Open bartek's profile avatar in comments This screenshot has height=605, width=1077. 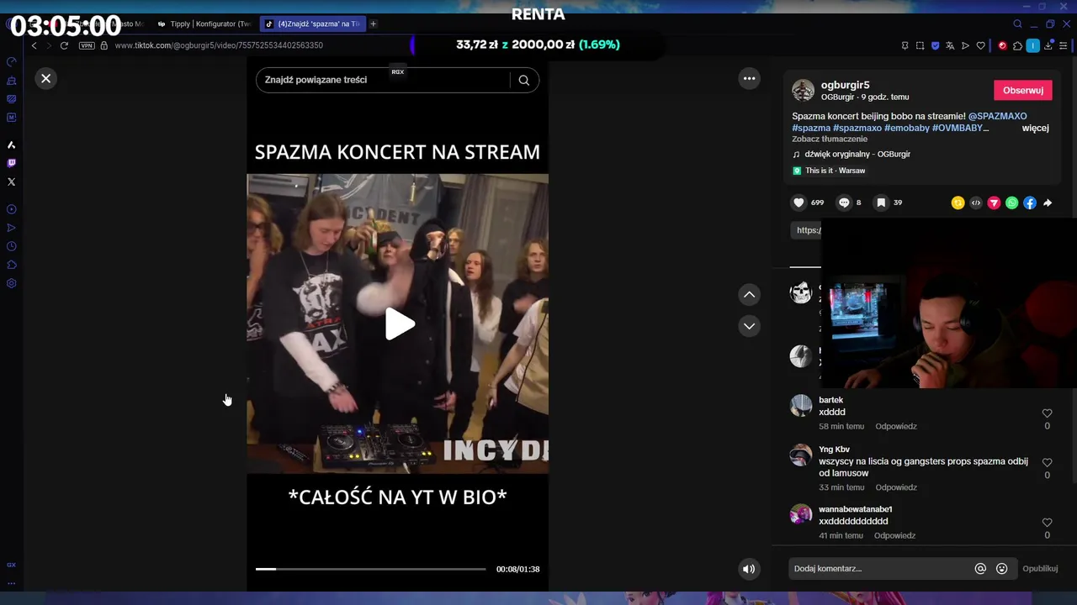tap(801, 405)
